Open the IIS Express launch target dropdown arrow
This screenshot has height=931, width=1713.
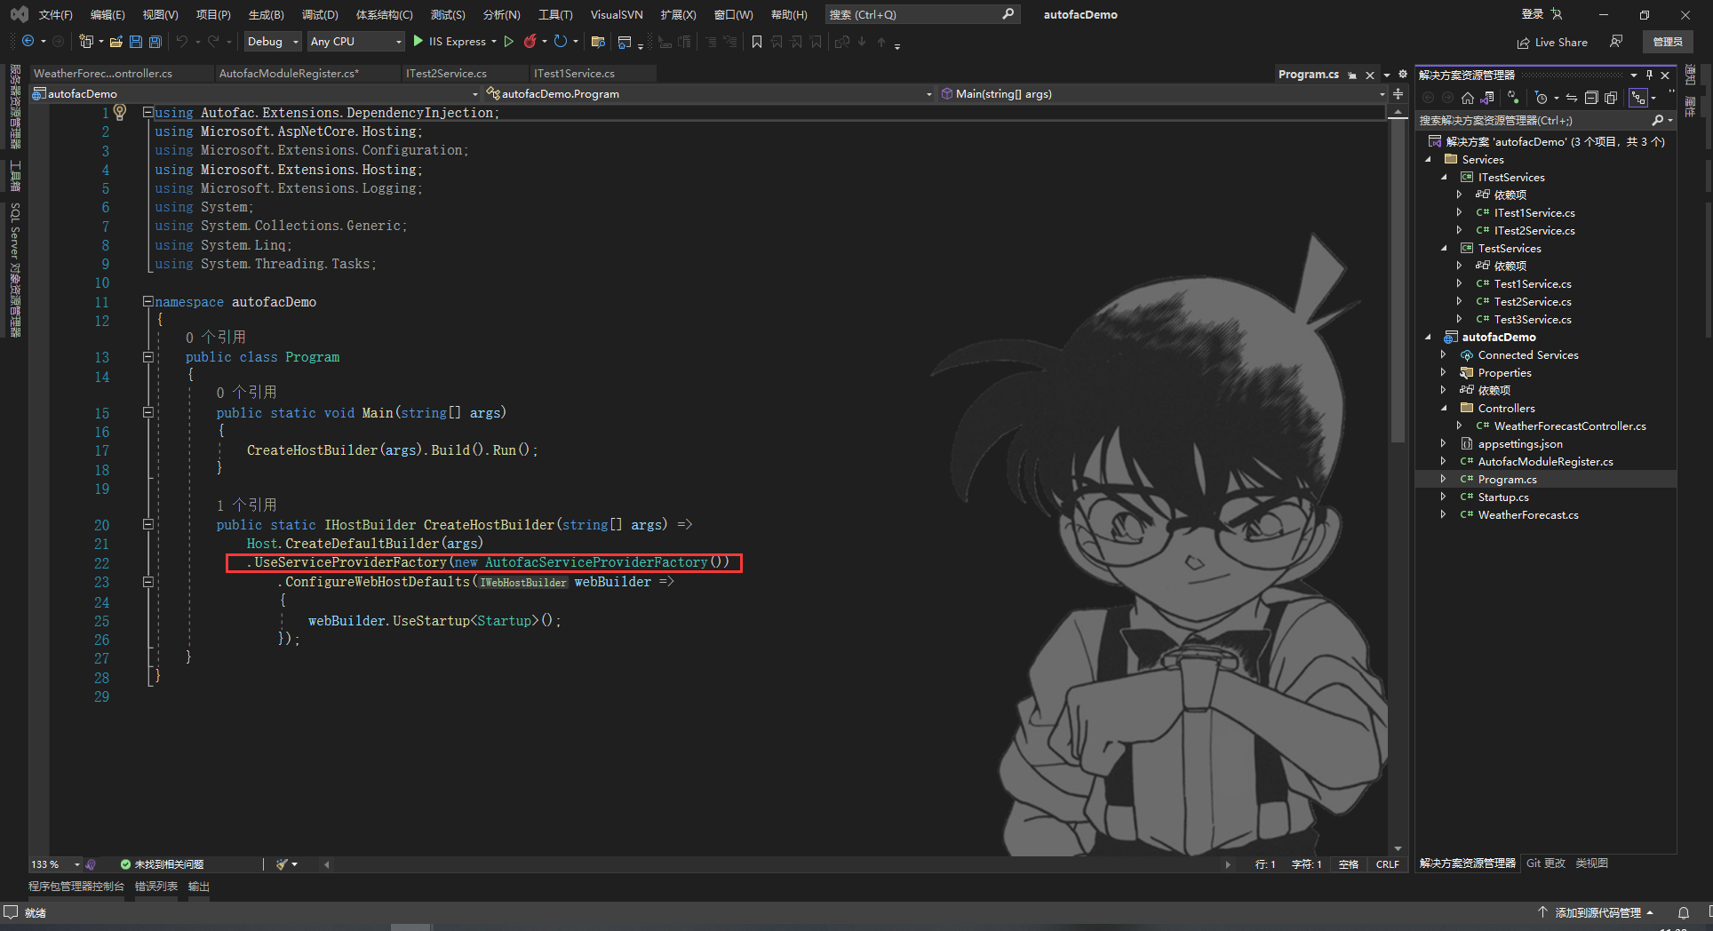pos(494,42)
